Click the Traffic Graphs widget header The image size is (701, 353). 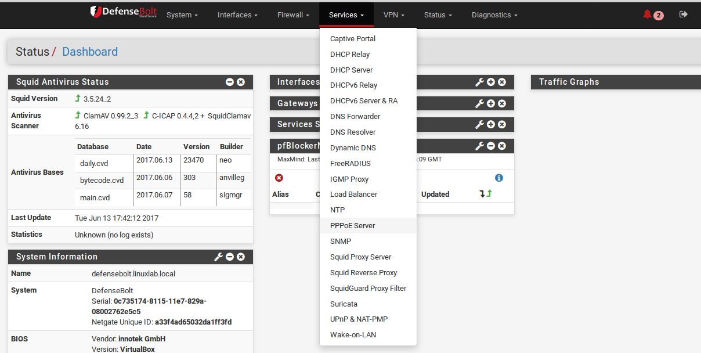pos(616,82)
